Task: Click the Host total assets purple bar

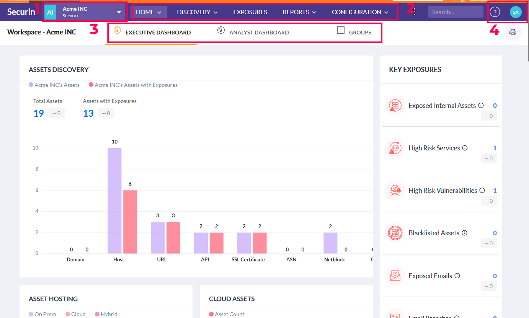Action: pyautogui.click(x=114, y=201)
